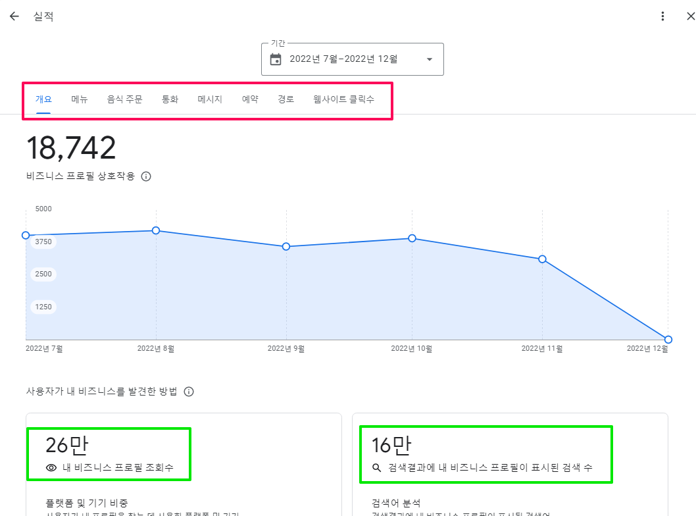Click info icon next to 비즈니스 프로필 상호작용

click(146, 176)
